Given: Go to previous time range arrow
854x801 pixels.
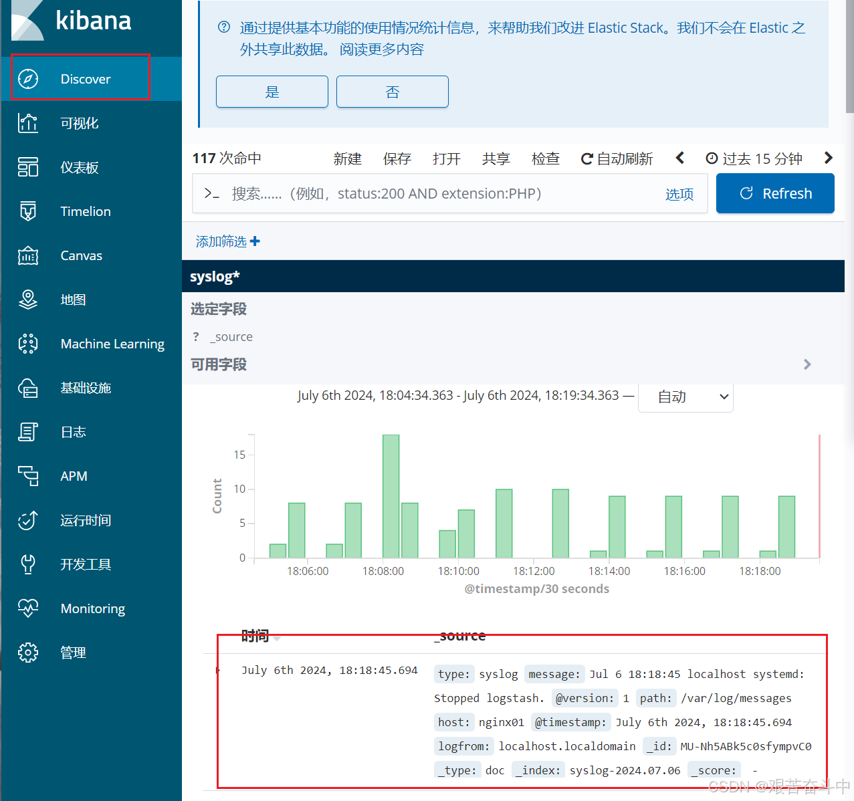Looking at the screenshot, I should [680, 158].
